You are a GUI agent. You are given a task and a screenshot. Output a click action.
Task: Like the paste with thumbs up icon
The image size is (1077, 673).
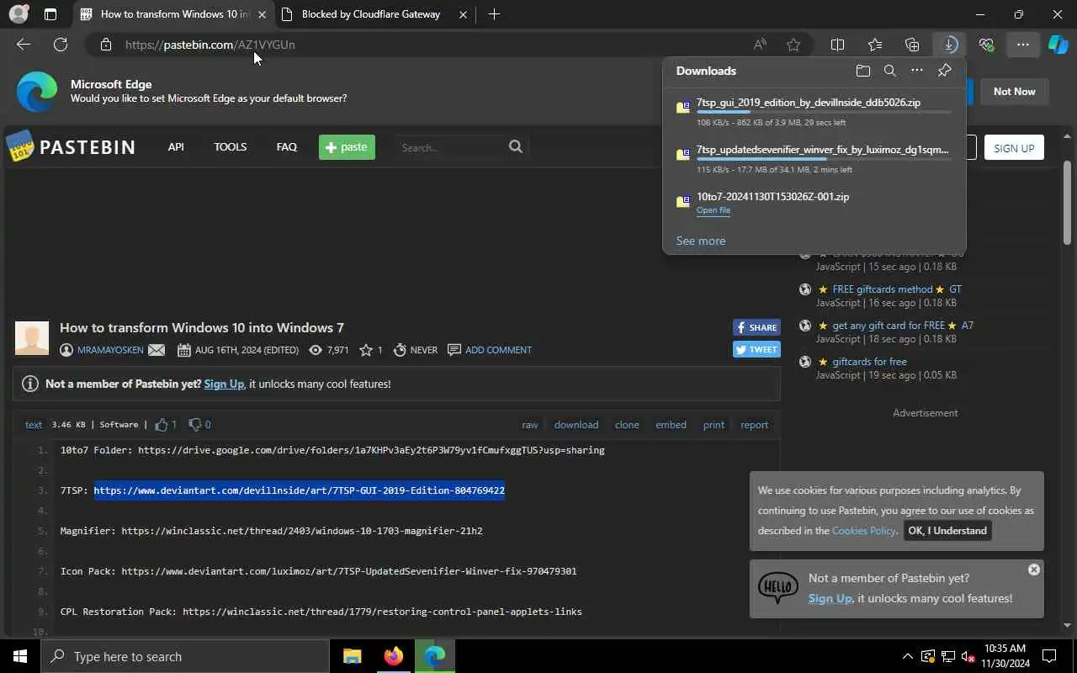pyautogui.click(x=162, y=425)
